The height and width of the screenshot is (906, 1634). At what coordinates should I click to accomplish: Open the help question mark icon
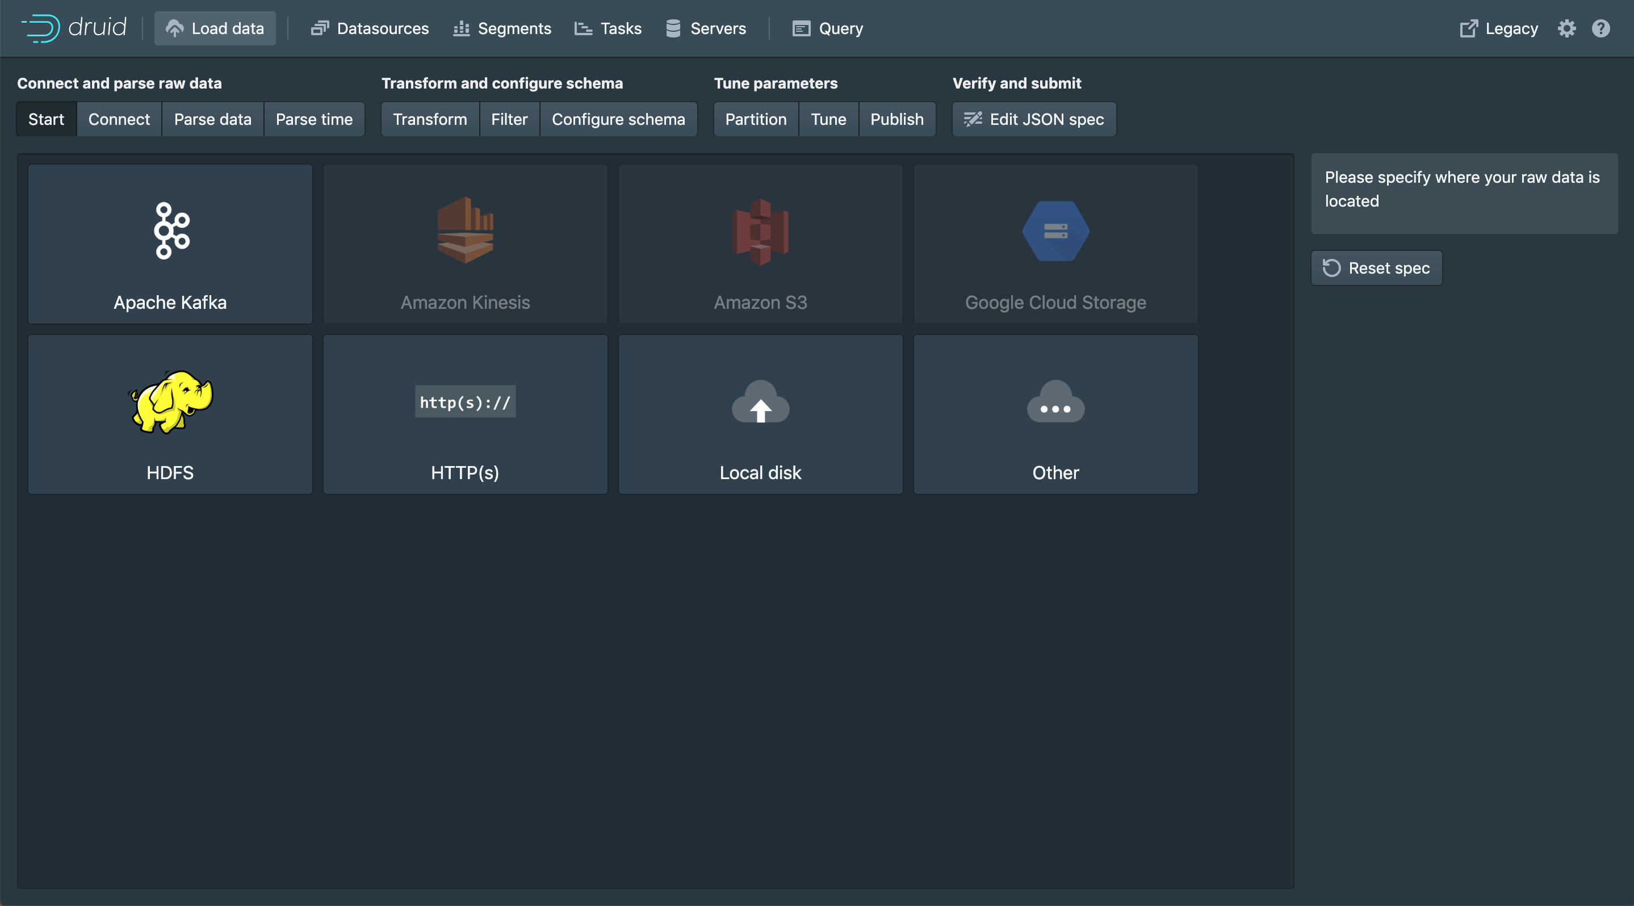(x=1601, y=28)
